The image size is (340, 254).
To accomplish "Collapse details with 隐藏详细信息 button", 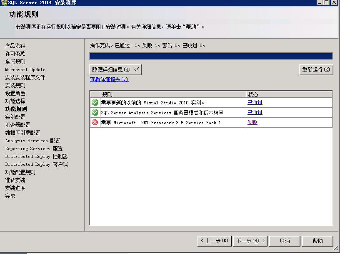I will tap(115, 69).
